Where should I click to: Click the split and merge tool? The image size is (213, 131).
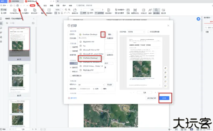point(35,11)
